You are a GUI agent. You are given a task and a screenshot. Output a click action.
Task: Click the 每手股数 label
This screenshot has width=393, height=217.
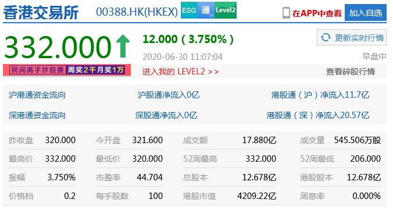point(112,196)
